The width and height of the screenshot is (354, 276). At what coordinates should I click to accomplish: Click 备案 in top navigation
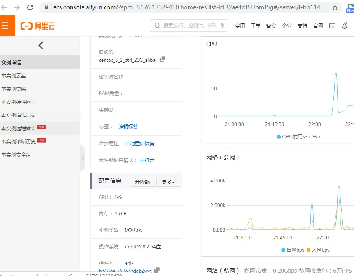pos(271,26)
